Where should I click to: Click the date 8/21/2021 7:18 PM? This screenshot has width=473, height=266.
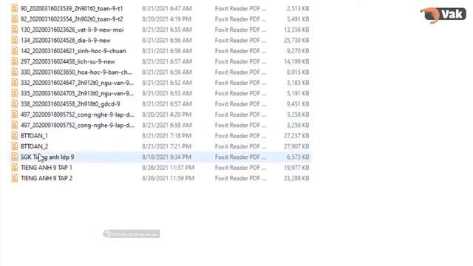point(166,136)
